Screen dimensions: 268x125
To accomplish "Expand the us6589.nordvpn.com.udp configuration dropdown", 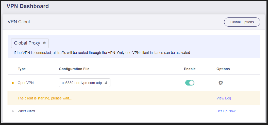I will [85, 83].
